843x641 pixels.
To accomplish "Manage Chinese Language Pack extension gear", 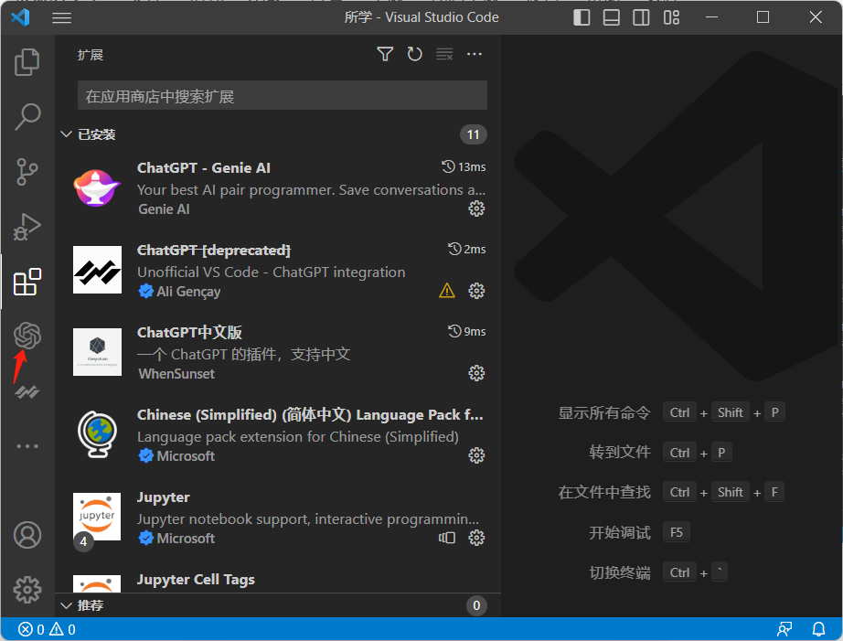I will [476, 455].
